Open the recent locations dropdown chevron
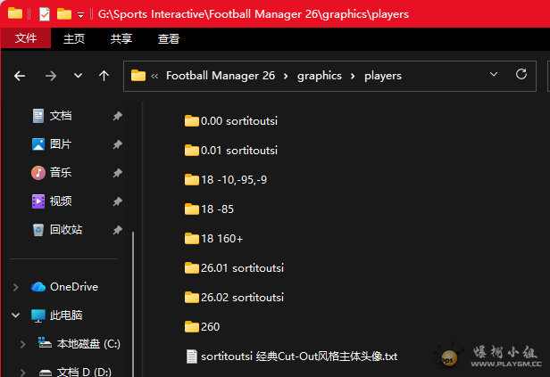 coord(79,75)
